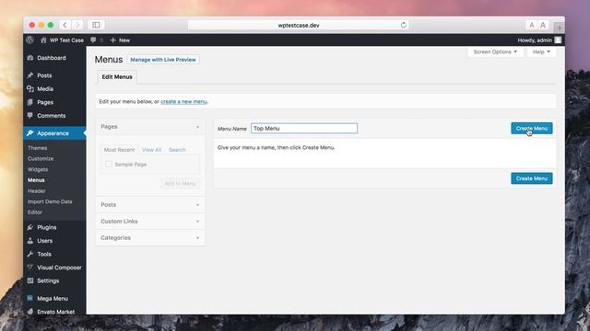Screen dimensions: 590x331
Task: Click the Safari address bar
Action: click(299, 25)
